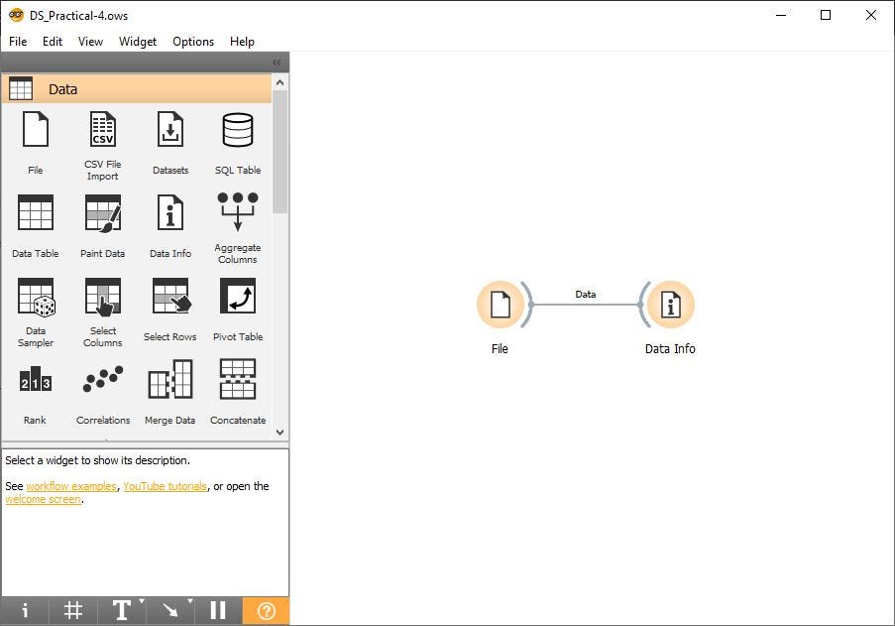Screen dimensions: 895x626
Task: Add the Correlations widget
Action: (x=103, y=393)
